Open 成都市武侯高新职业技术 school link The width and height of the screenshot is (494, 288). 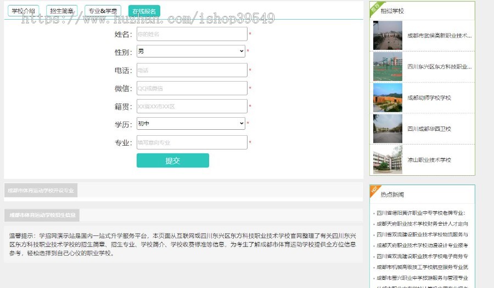[440, 36]
